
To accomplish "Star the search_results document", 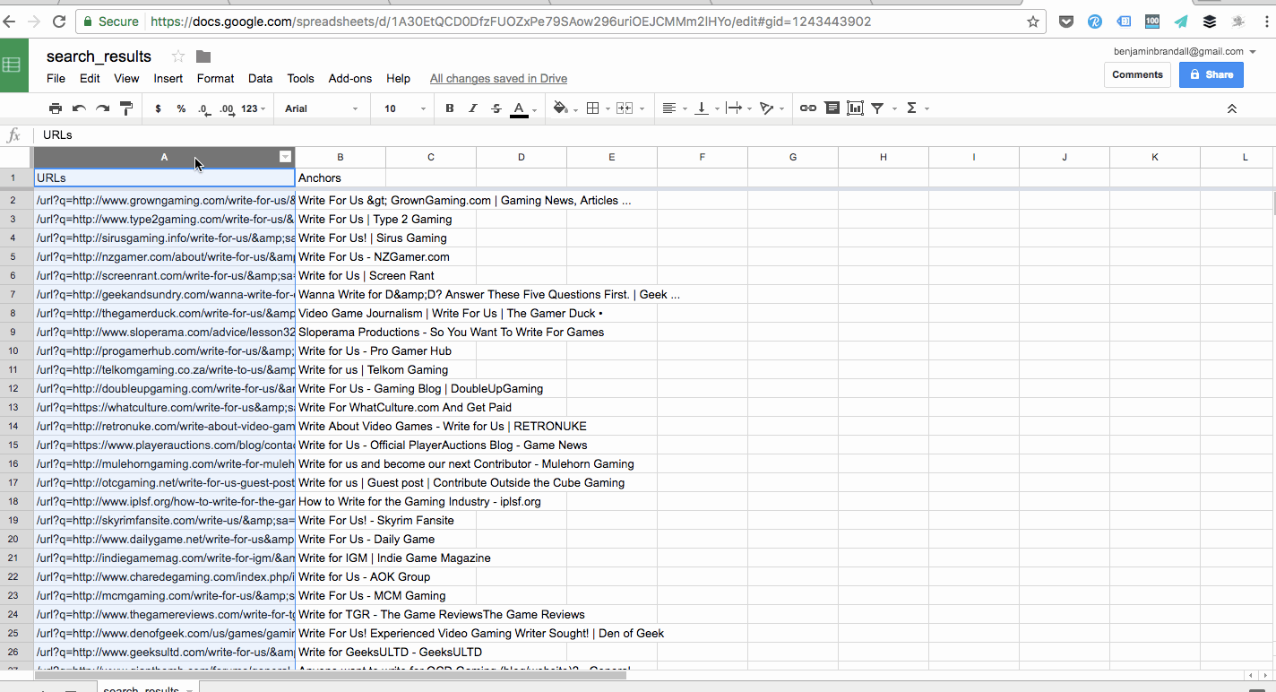I will 178,56.
